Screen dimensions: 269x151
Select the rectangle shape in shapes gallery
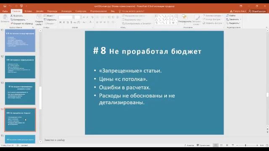tap(166, 16)
